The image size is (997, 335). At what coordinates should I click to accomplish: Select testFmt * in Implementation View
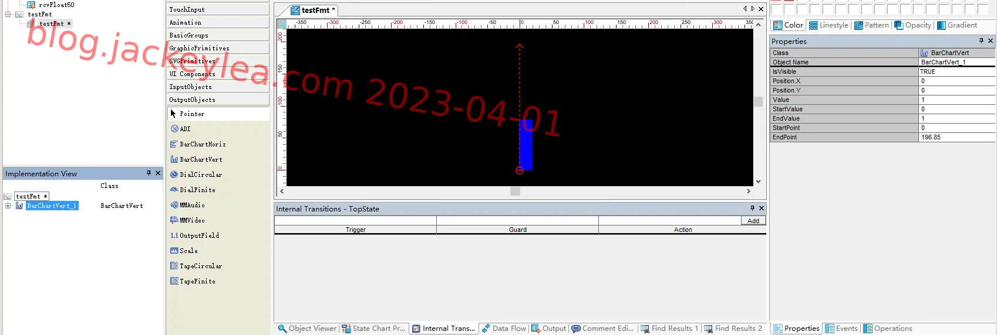coord(31,196)
